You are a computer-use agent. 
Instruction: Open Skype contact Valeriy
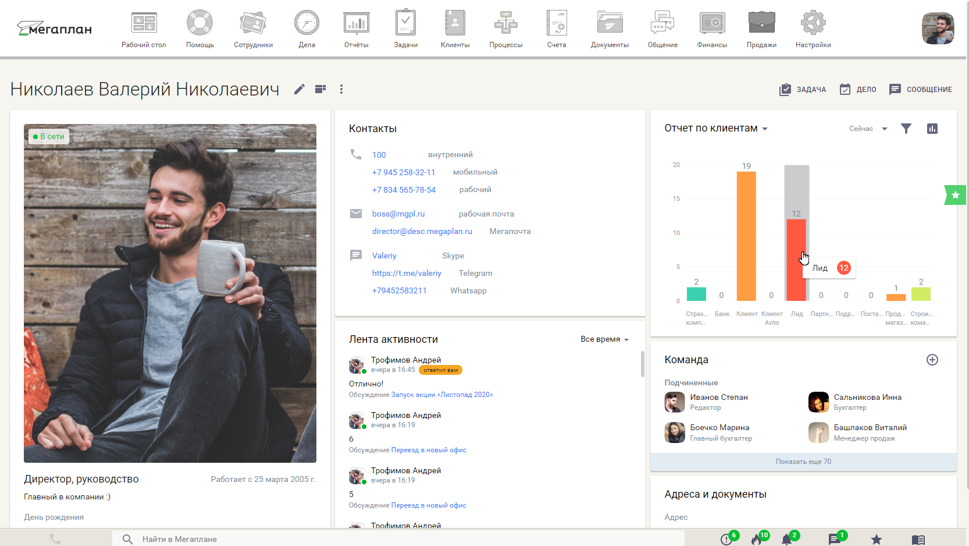384,256
